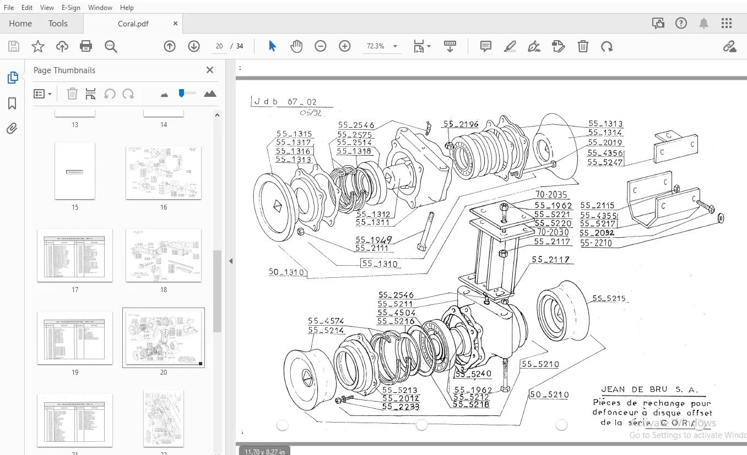Activate the Selection arrow tool
The width and height of the screenshot is (747, 455).
tap(272, 46)
